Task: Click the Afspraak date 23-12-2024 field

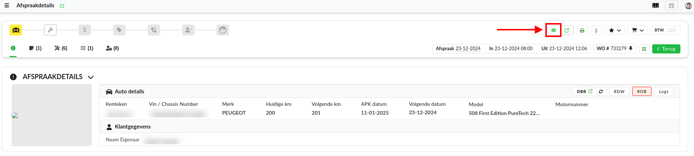Action: pos(468,49)
